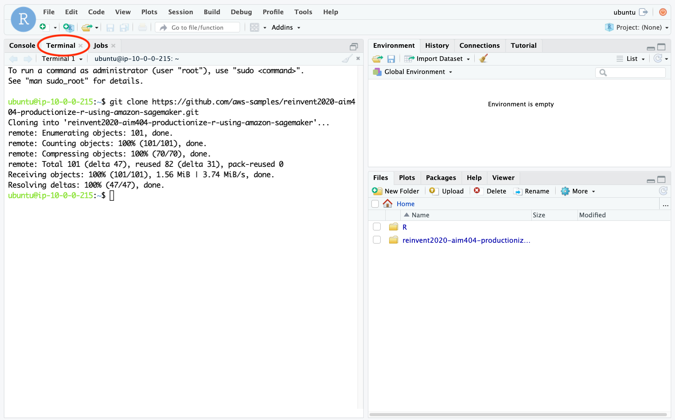Image resolution: width=675 pixels, height=420 pixels.
Task: Click the Create a project icon
Action: tap(68, 27)
